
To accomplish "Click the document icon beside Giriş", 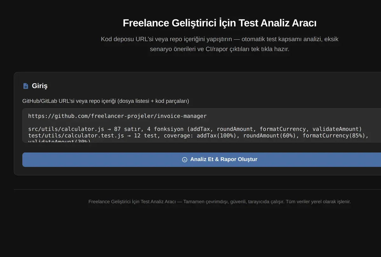I will click(26, 86).
